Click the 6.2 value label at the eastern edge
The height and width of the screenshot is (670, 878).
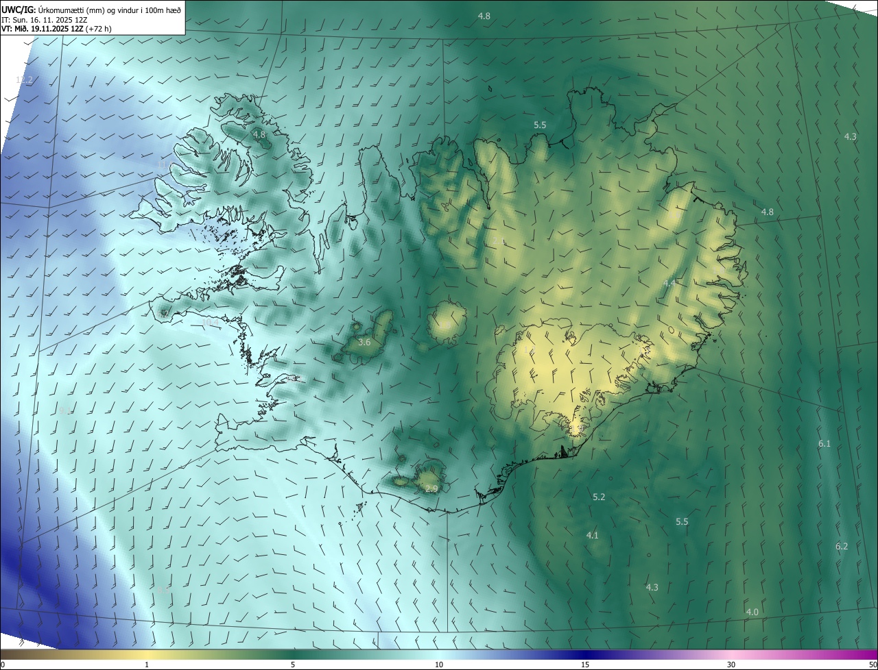click(842, 546)
